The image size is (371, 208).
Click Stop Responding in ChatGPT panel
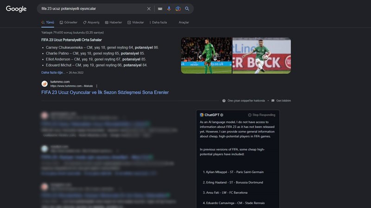coord(262,115)
